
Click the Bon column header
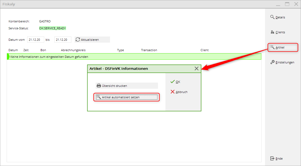(x=43, y=50)
